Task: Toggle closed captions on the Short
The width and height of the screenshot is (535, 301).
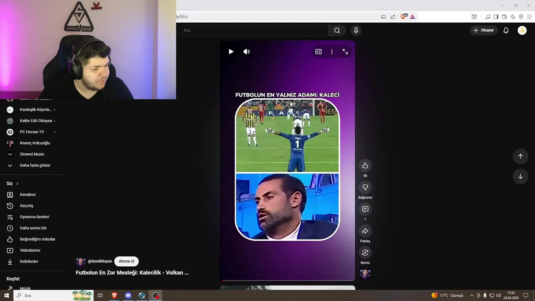Action: (318, 51)
